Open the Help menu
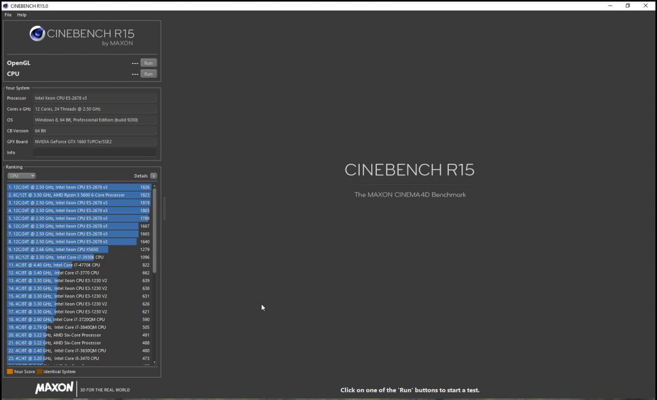 [x=22, y=15]
